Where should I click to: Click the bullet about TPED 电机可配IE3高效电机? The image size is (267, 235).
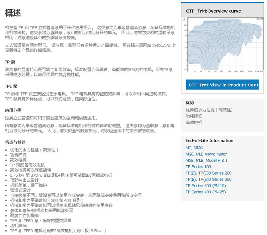click(x=58, y=231)
